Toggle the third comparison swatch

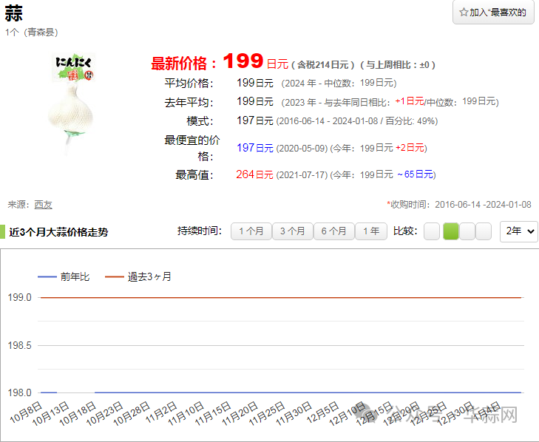point(467,231)
